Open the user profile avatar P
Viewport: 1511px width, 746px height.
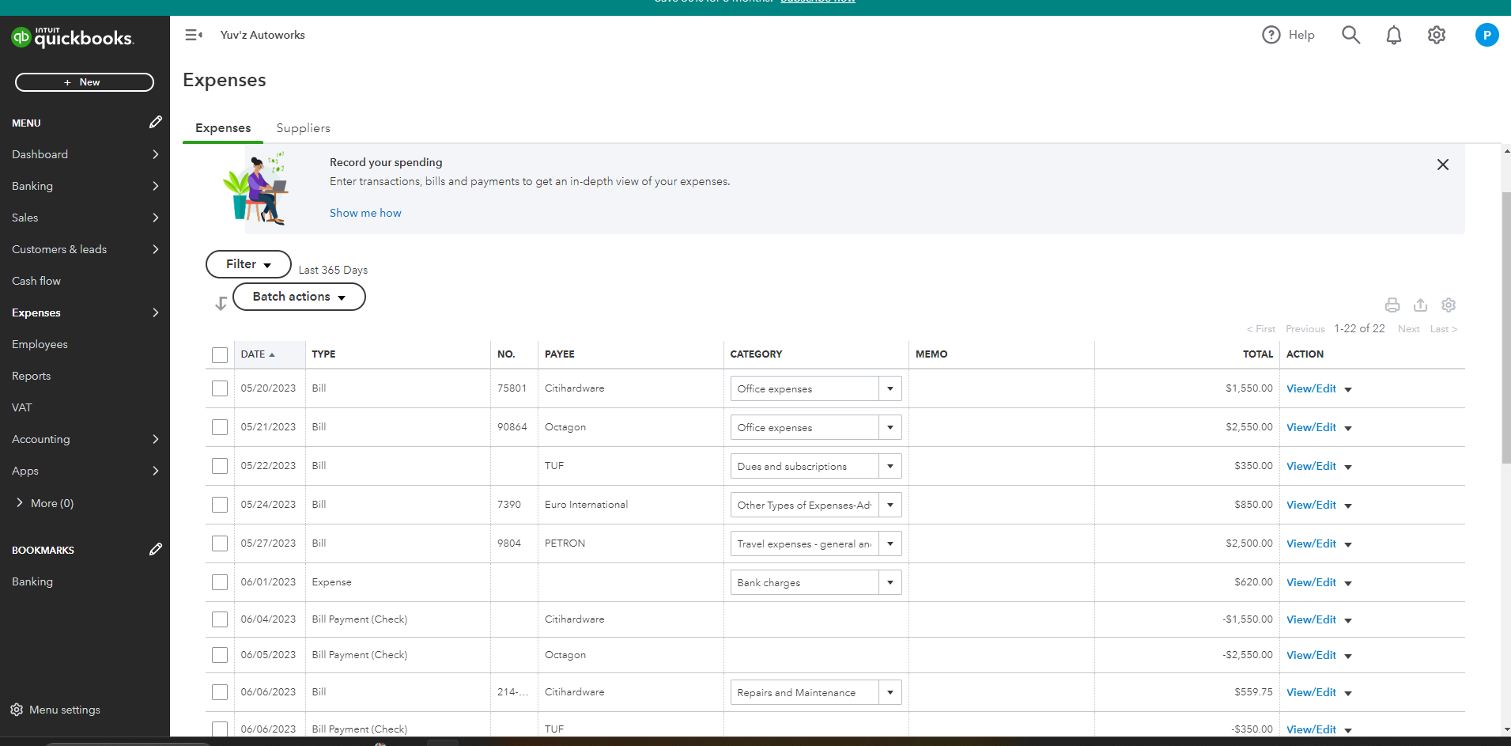tap(1486, 35)
